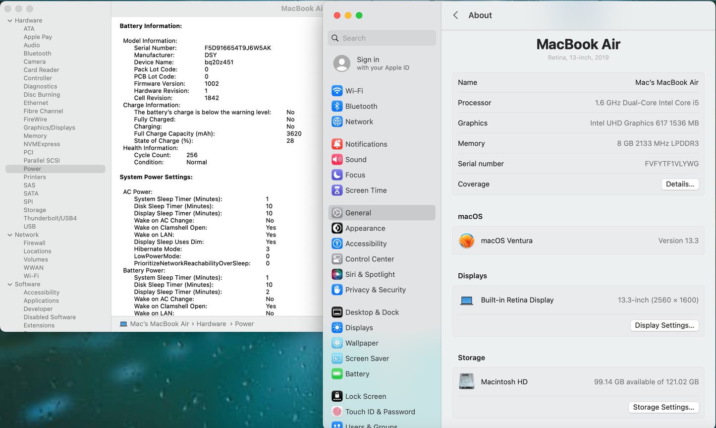
Task: Click the Storage Settings button
Action: [x=663, y=407]
